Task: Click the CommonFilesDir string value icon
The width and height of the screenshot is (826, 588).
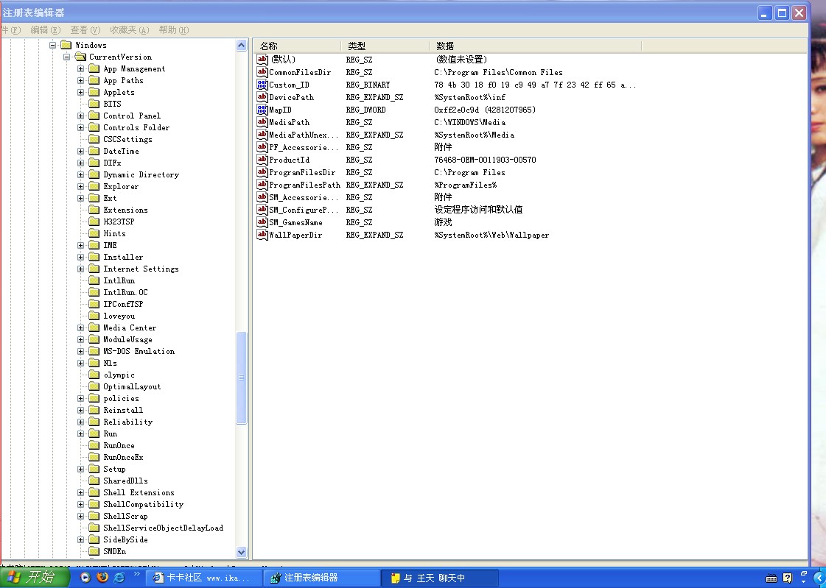Action: click(262, 72)
